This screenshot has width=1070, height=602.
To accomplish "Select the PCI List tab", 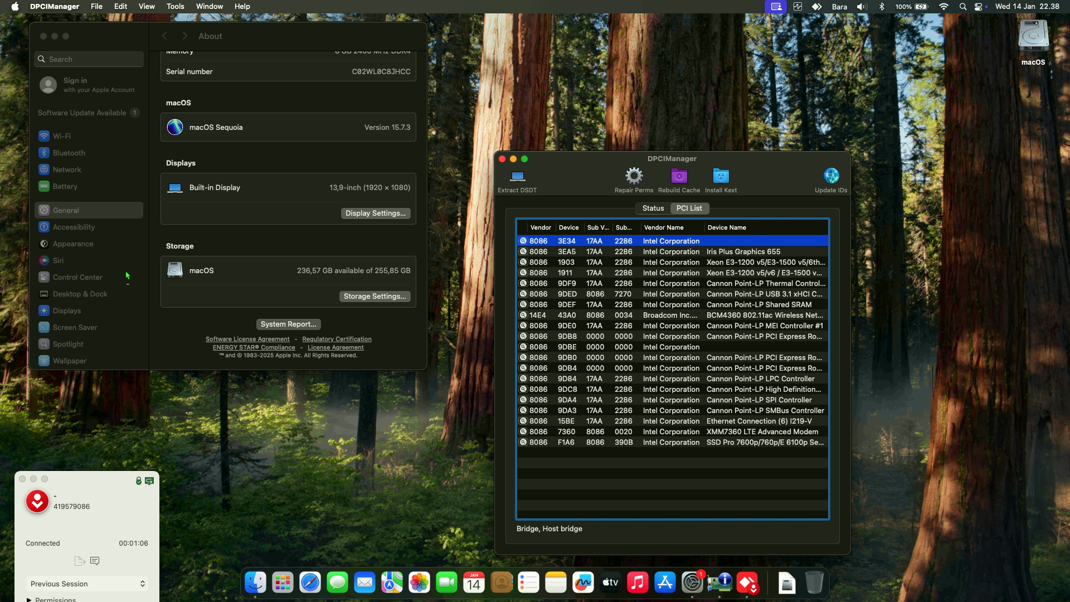I will (689, 208).
